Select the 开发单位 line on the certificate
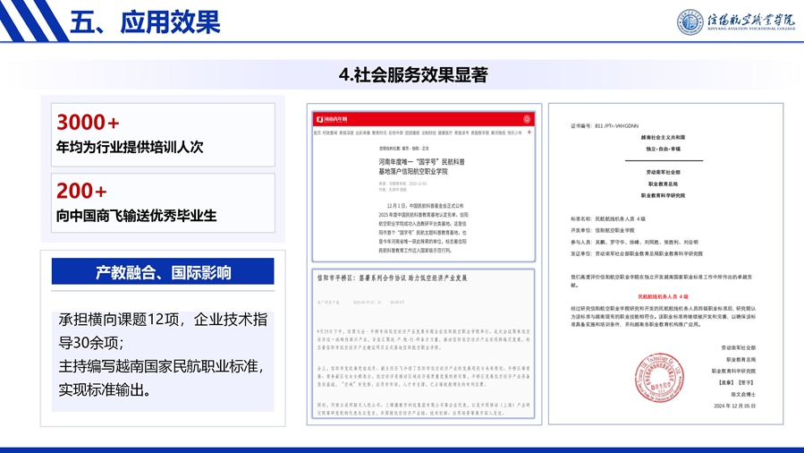Screen dimensions: 804x453 603,230
